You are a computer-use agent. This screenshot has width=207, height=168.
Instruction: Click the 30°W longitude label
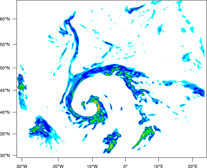(x=22, y=166)
